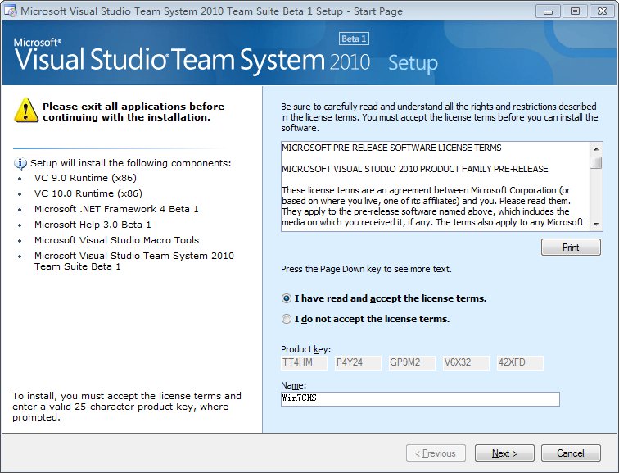The height and width of the screenshot is (473, 619).
Task: Click the blue information icon beside Setup components
Action: point(20,163)
